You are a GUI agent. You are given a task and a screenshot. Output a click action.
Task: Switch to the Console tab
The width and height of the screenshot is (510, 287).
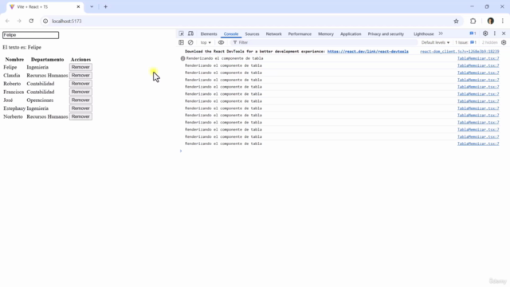click(x=231, y=33)
